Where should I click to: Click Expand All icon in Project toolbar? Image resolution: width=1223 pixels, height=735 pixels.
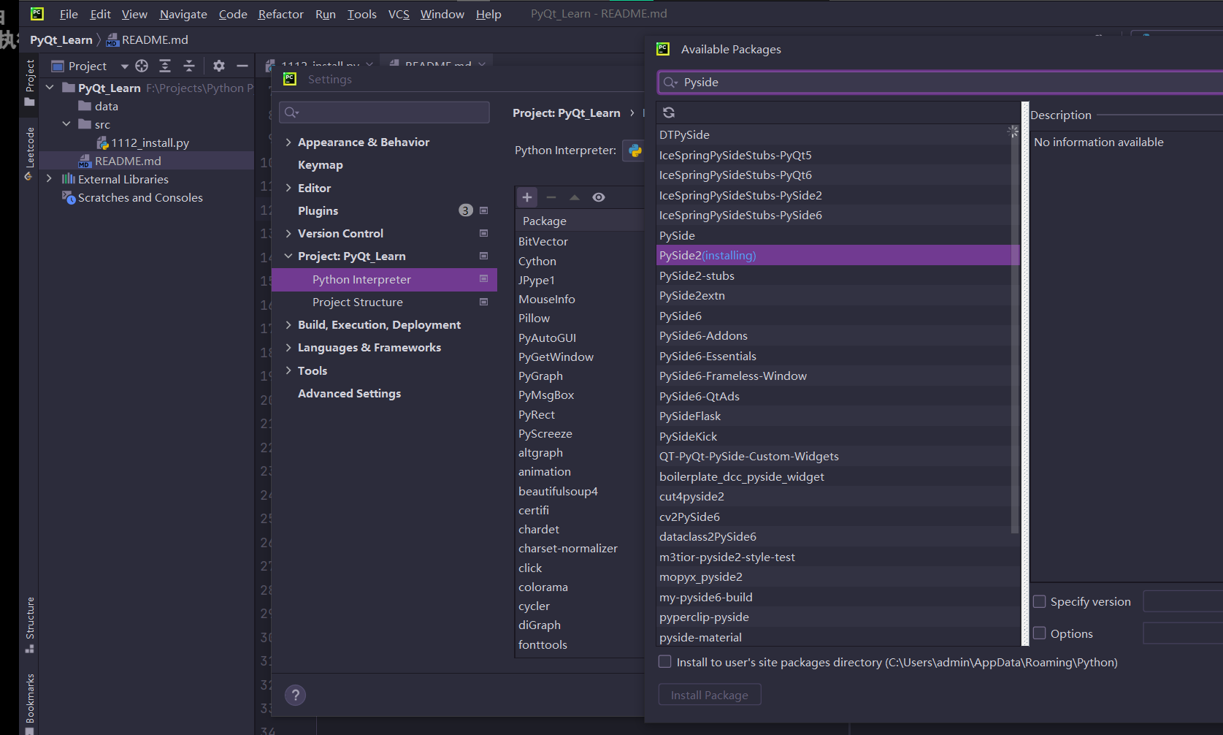165,66
